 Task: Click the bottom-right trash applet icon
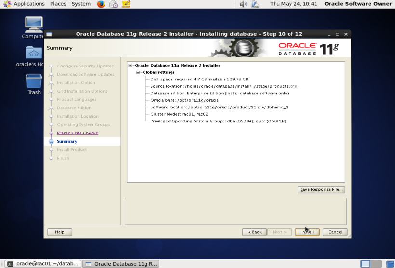390,264
